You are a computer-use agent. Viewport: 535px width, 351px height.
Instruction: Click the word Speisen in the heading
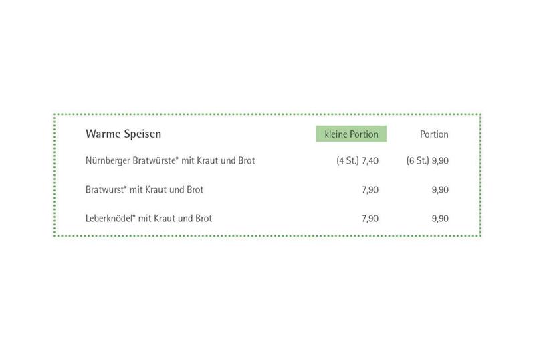(x=142, y=134)
